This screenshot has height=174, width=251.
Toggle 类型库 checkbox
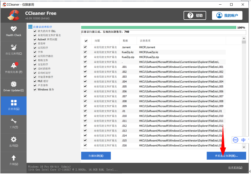35,44
